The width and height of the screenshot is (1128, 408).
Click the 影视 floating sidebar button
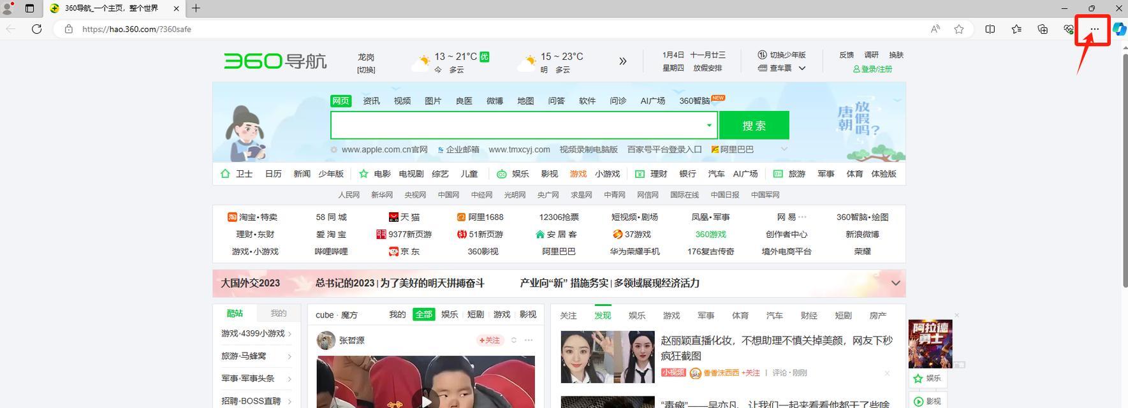coord(927,401)
